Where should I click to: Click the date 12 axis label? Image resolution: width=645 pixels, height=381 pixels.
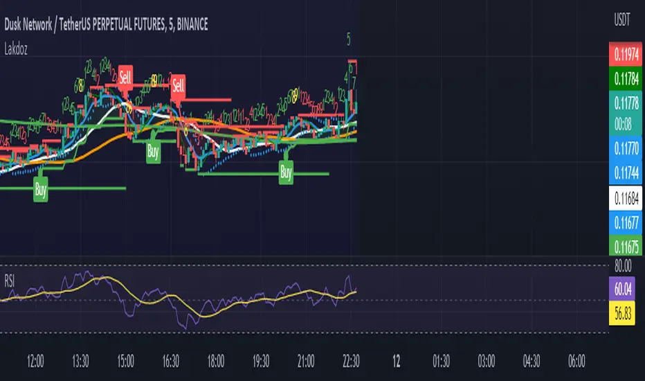[396, 361]
